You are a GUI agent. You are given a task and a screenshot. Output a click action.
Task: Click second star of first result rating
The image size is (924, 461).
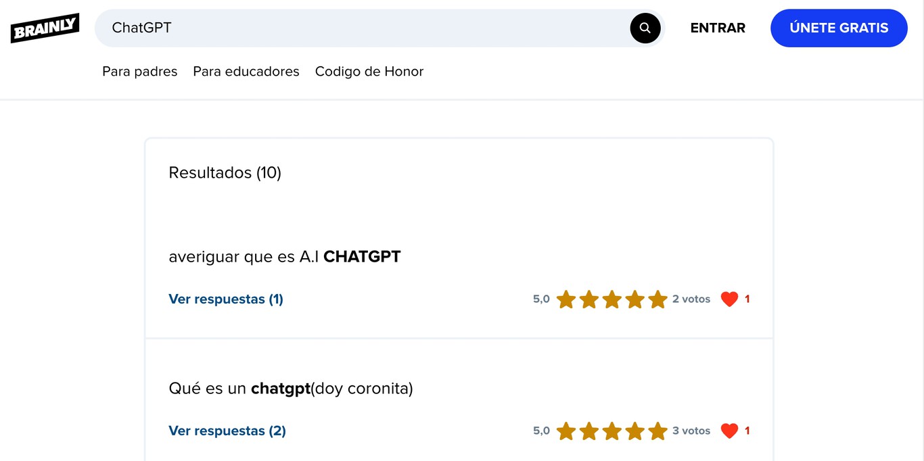pos(588,299)
